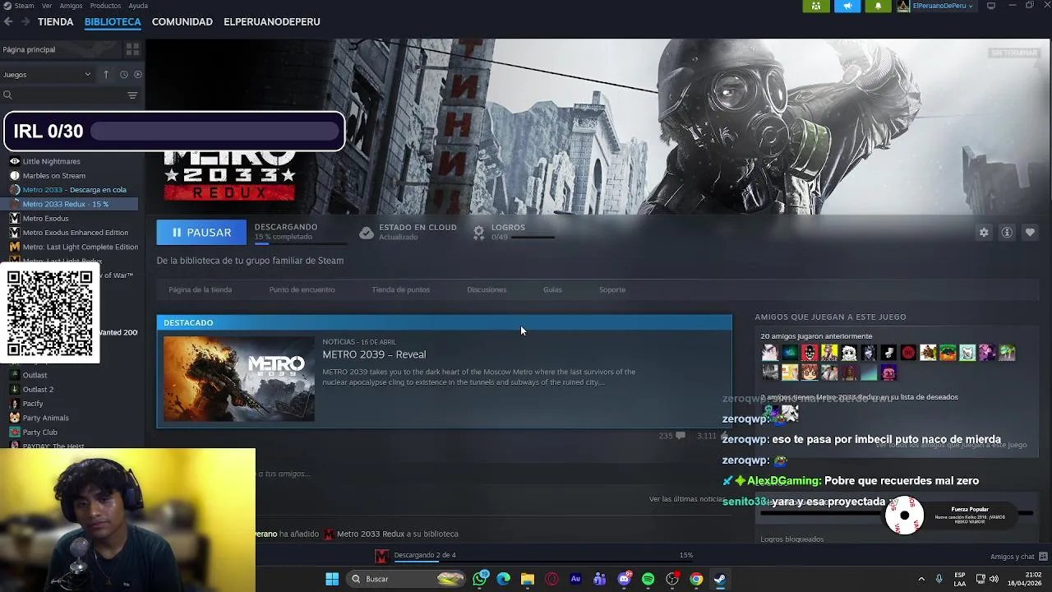Show hidden system tray icons chevron

click(921, 579)
